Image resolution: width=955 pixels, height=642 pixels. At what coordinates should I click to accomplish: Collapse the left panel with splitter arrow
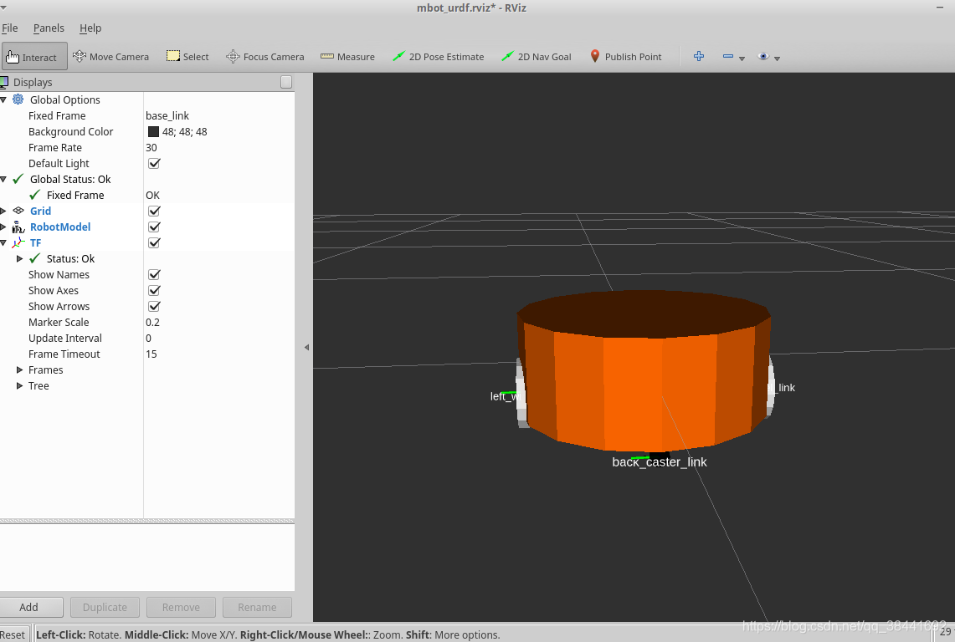pyautogui.click(x=306, y=348)
